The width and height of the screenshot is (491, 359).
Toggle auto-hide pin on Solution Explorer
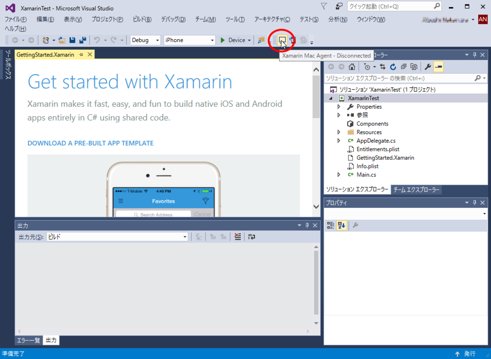(474, 55)
